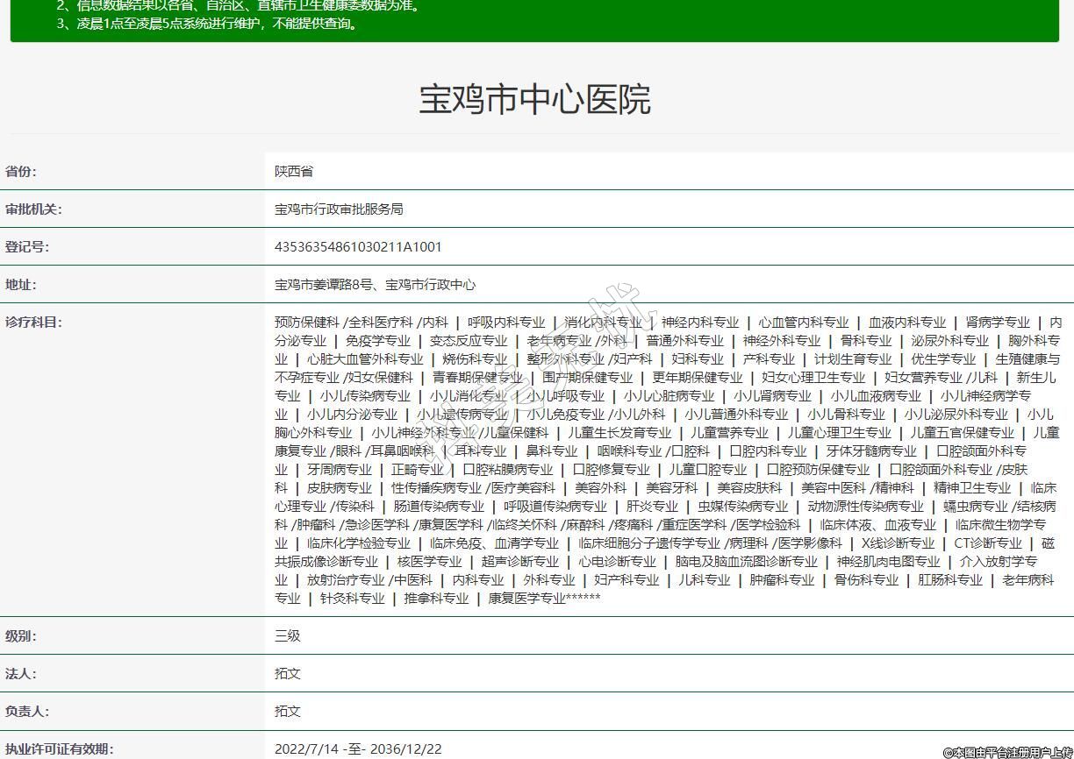Select the 省份 field label
The height and width of the screenshot is (759, 1074).
pyautogui.click(x=21, y=172)
